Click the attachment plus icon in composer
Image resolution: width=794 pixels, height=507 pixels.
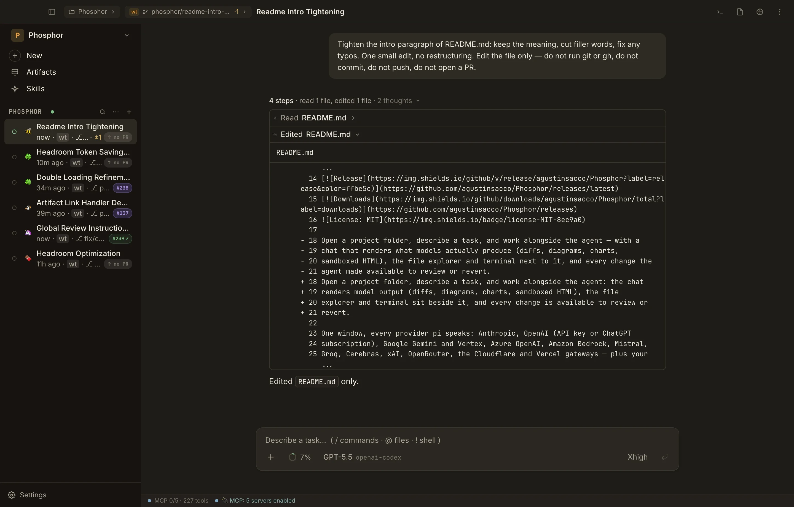[271, 457]
